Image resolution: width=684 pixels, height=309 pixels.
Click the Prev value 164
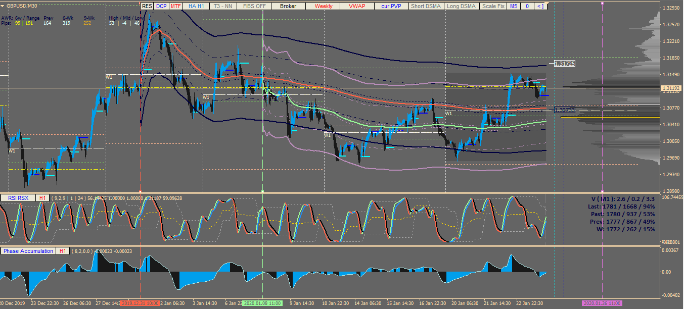tap(48, 23)
